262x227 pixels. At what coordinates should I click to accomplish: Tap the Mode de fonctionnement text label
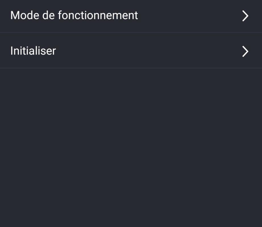pos(74,15)
